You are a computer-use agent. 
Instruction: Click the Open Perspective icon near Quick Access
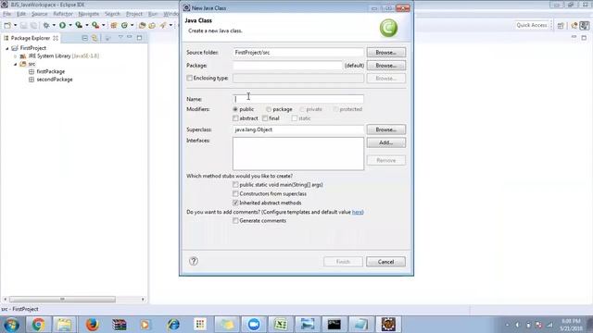click(x=561, y=25)
